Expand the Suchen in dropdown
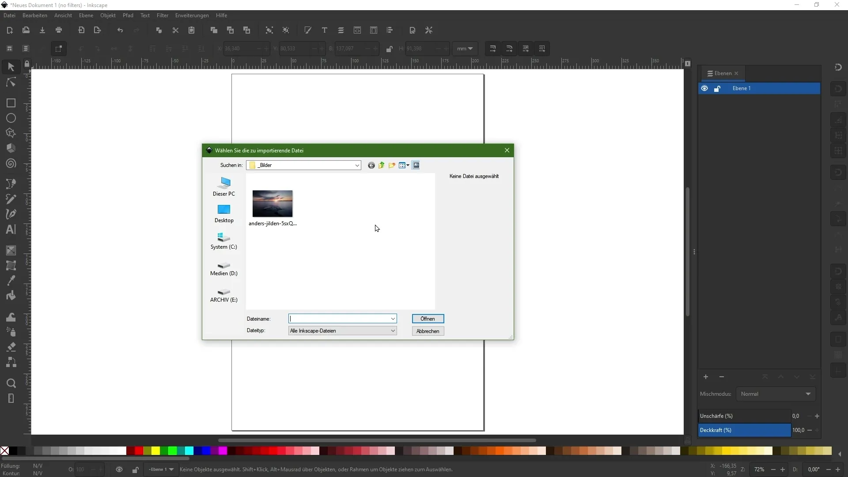848x477 pixels. 356,165
